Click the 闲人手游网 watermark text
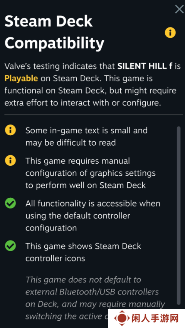The height and width of the screenshot is (328, 185). (155, 318)
